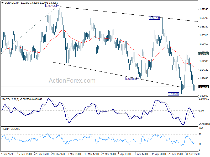Select the 1.63690 price axis value

204,78
